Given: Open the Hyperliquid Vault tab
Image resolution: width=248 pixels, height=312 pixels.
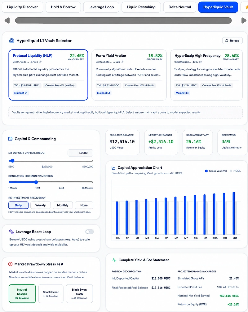Looking at the screenshot, I should [218, 7].
